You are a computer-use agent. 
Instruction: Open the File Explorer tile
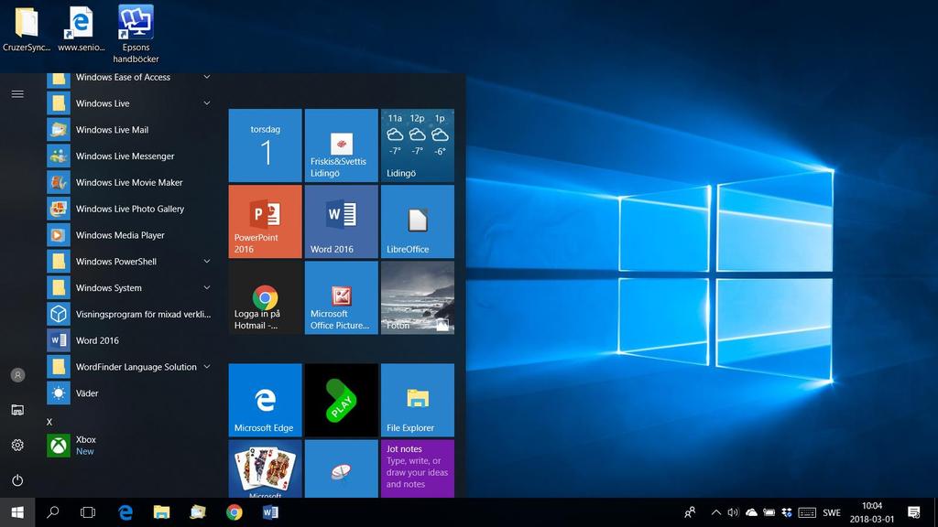click(x=418, y=401)
